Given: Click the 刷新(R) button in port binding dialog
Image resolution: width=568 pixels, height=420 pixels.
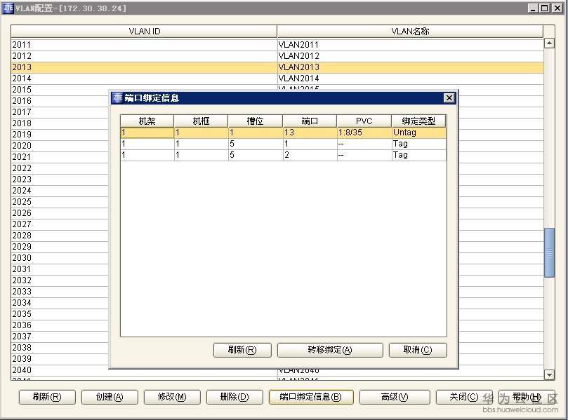Looking at the screenshot, I should pyautogui.click(x=242, y=350).
